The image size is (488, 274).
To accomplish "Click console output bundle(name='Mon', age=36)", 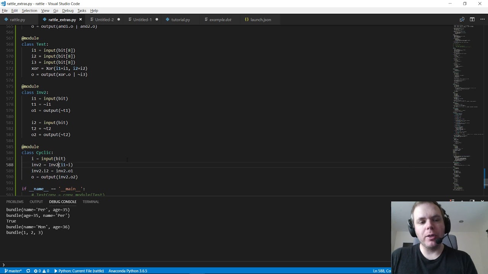I will pos(38,227).
